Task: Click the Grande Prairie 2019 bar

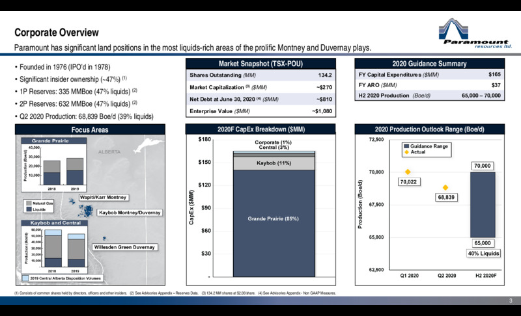Action: point(75,172)
